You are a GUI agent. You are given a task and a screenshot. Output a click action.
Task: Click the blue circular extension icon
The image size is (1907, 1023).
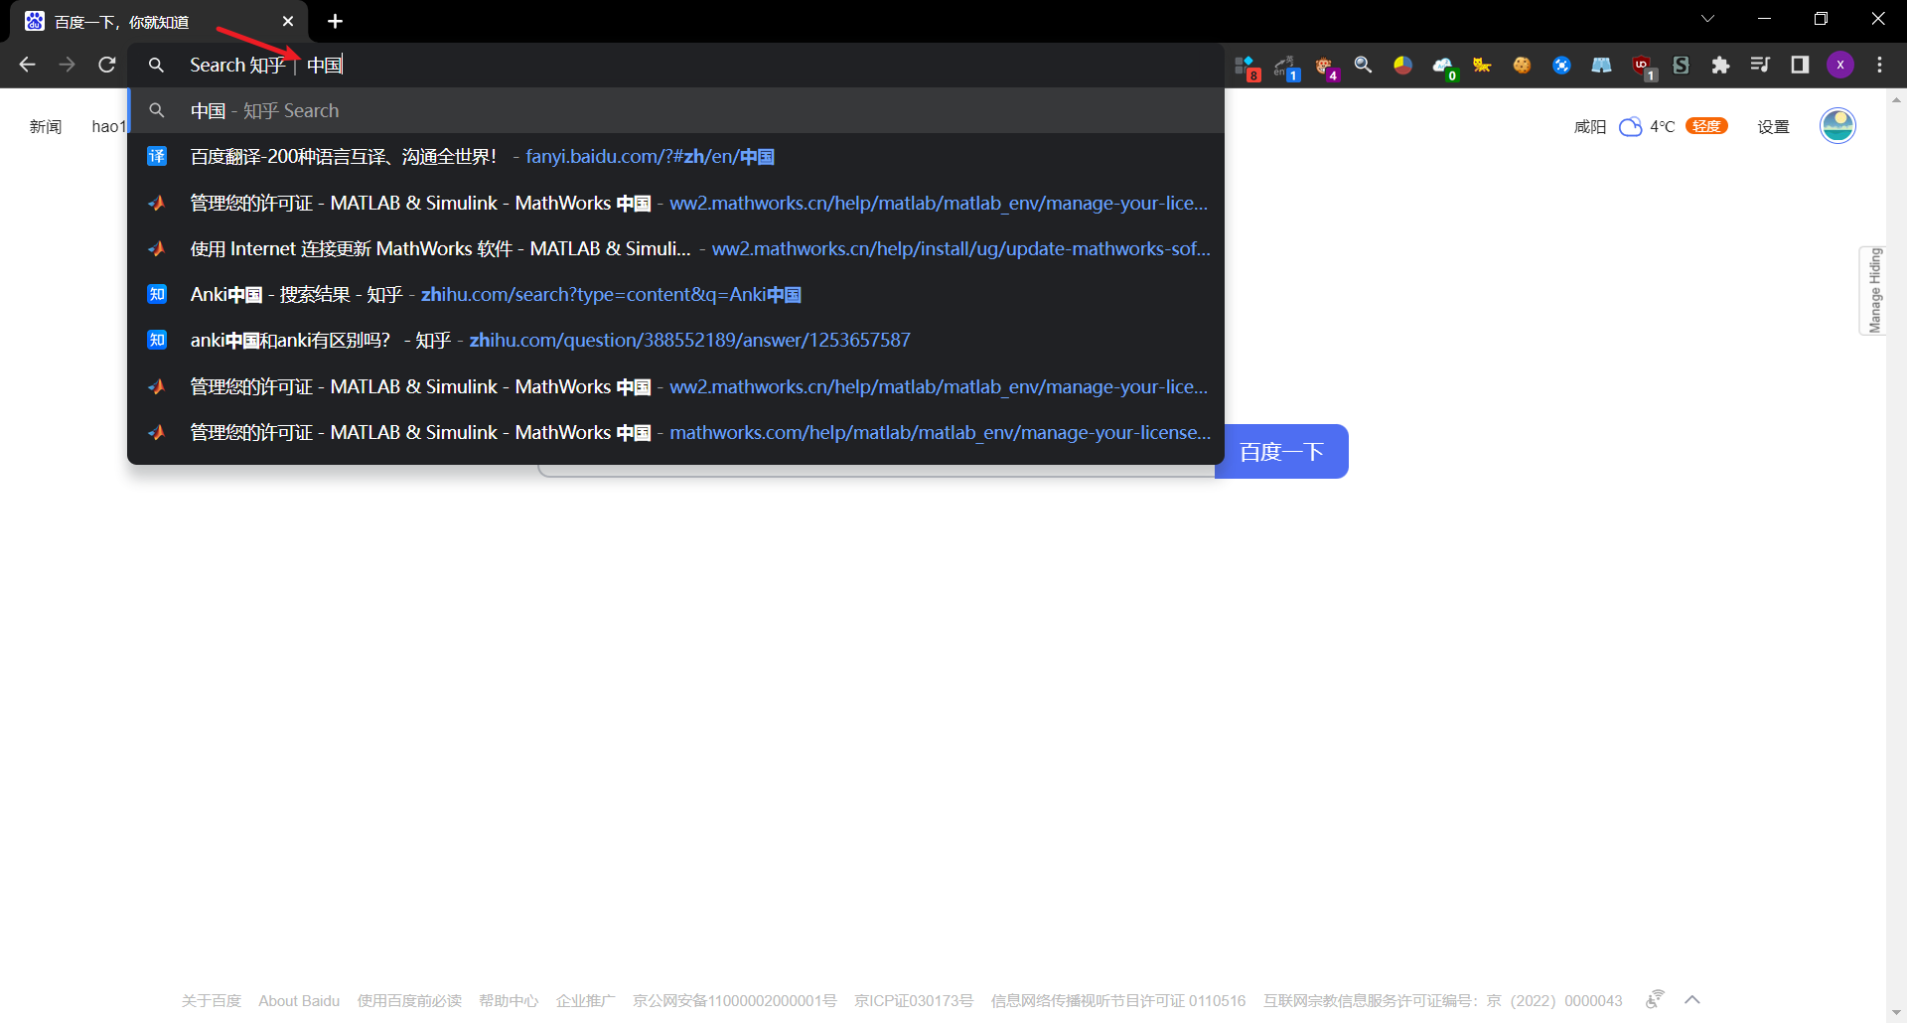click(x=1561, y=65)
